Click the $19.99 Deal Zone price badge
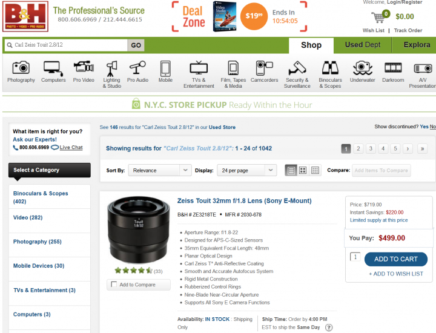 tap(254, 16)
